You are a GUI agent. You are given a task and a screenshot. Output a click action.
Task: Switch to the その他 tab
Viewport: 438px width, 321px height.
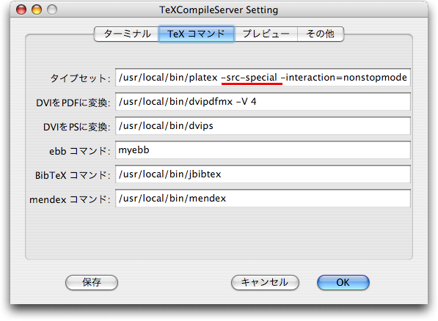pyautogui.click(x=321, y=34)
